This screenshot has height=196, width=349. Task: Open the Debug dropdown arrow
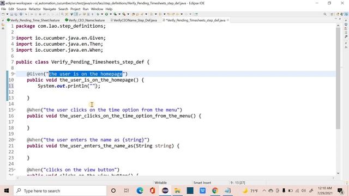click(x=102, y=14)
